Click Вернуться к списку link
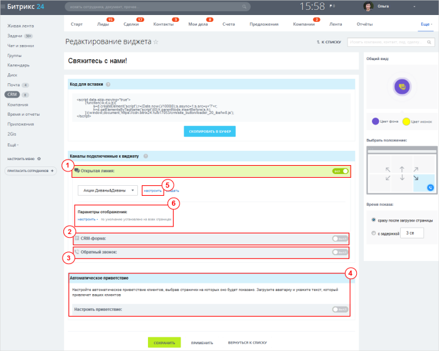Image resolution: width=439 pixels, height=351 pixels. pos(247,343)
